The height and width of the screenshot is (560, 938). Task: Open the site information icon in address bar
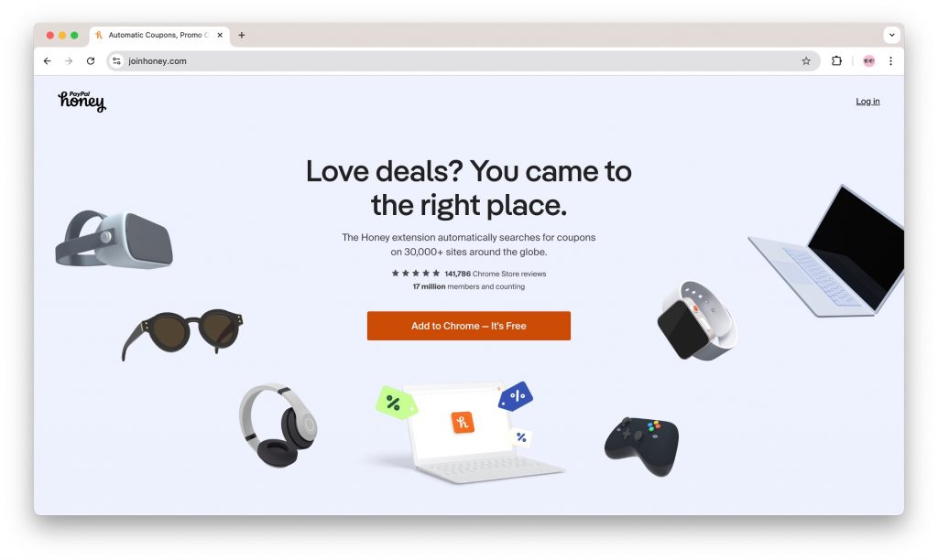pyautogui.click(x=116, y=61)
